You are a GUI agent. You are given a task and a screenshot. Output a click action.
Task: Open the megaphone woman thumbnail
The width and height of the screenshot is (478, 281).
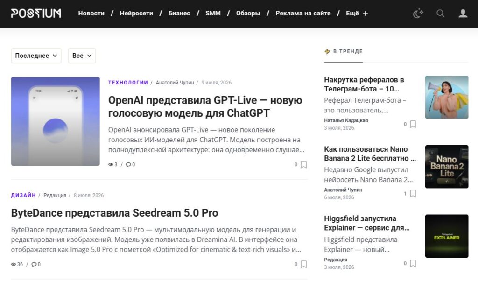[x=447, y=97]
